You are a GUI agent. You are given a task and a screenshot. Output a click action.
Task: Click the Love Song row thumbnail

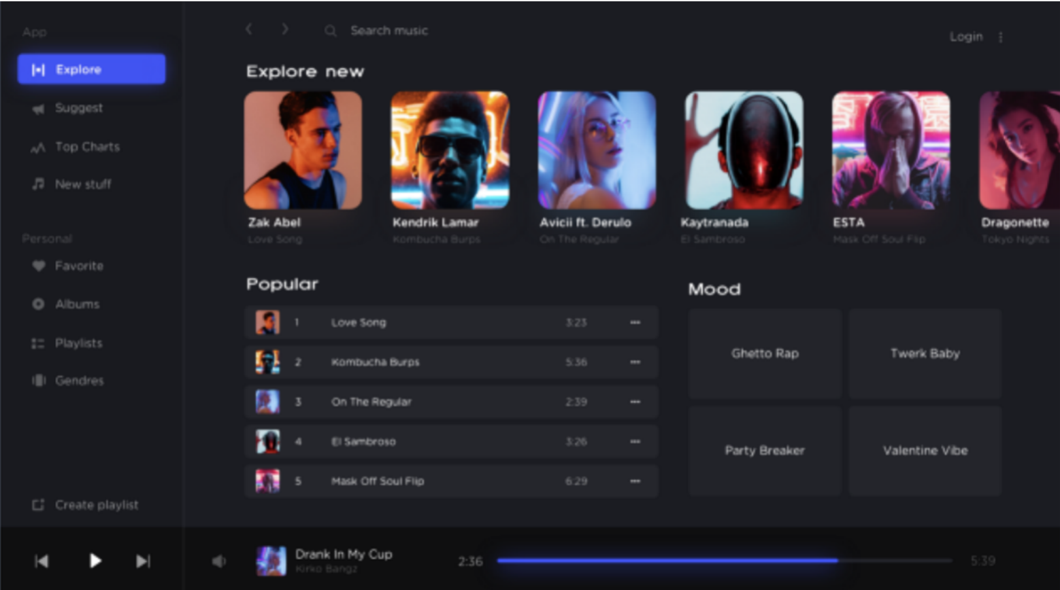pyautogui.click(x=267, y=322)
